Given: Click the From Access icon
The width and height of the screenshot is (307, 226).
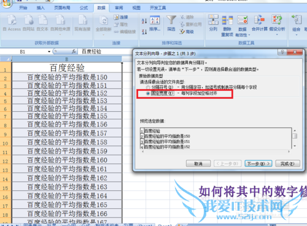Looking at the screenshot, I should click(x=12, y=23).
